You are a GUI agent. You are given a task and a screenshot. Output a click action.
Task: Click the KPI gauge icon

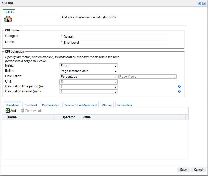click(x=8, y=19)
